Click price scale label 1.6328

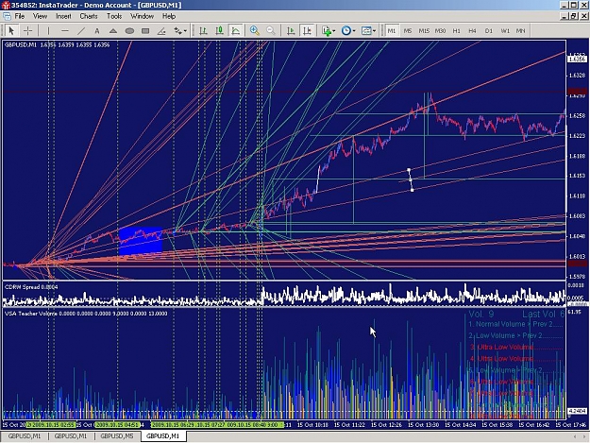point(577,76)
